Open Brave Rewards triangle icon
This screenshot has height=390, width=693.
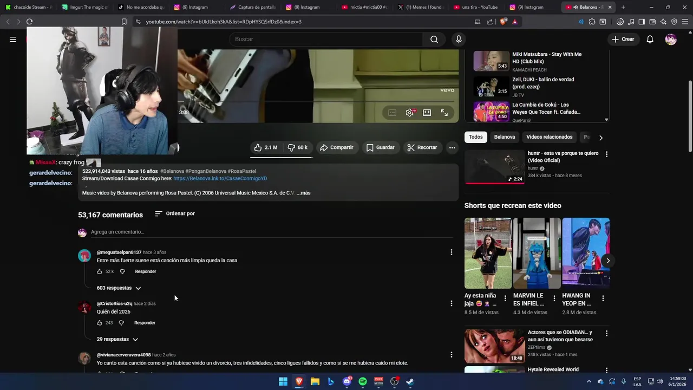click(514, 22)
